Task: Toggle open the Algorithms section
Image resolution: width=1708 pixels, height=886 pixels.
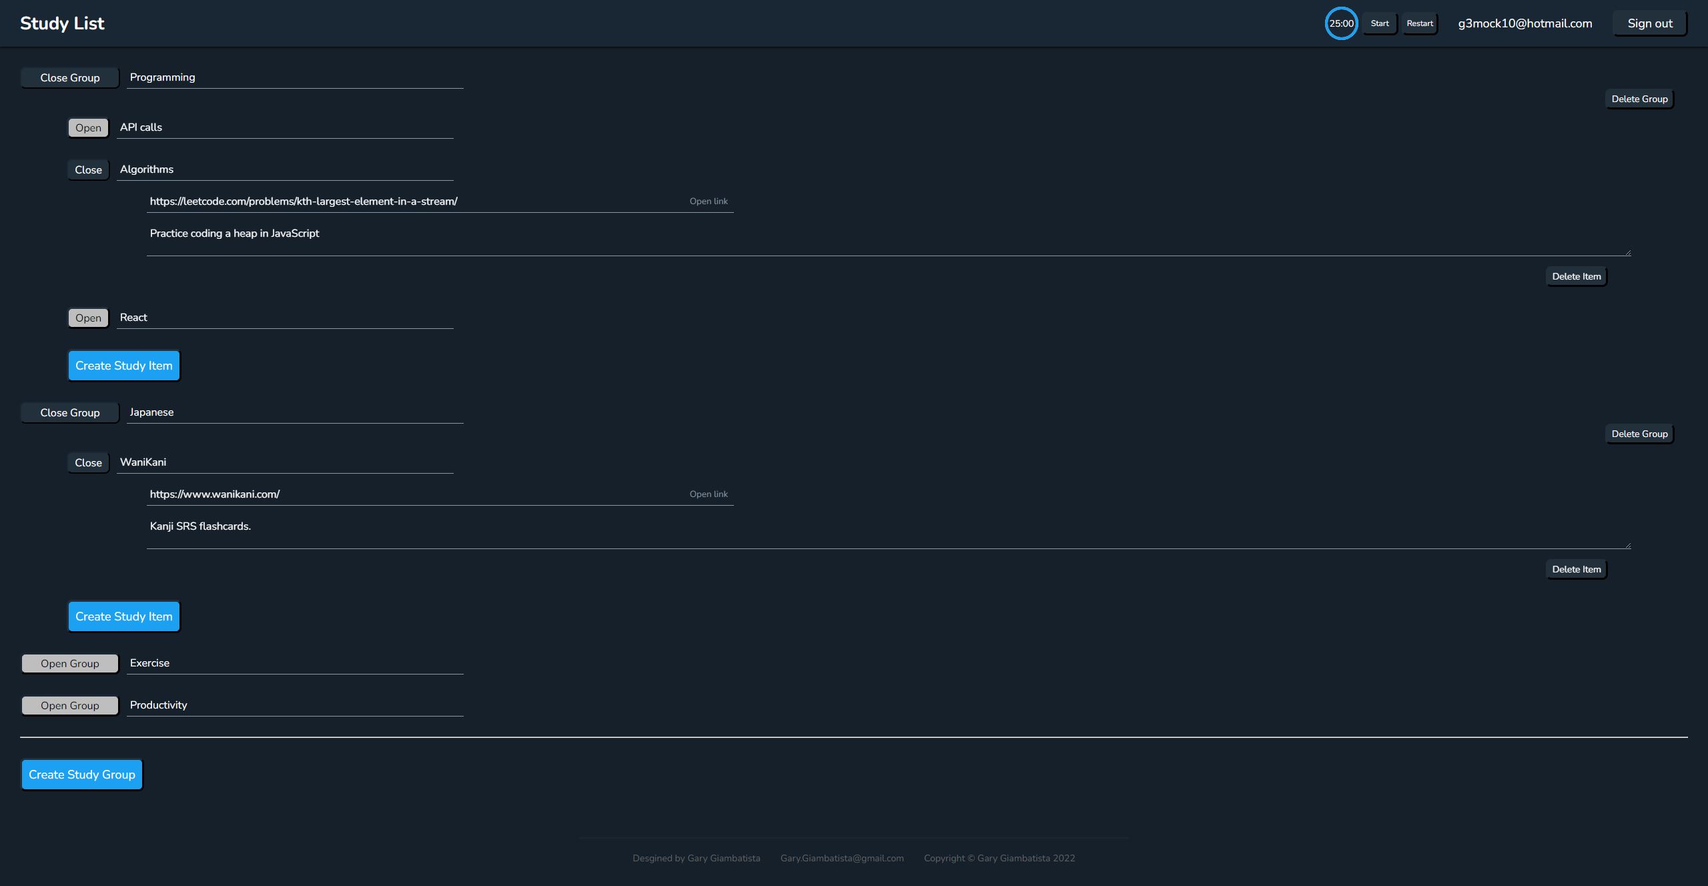Action: tap(88, 169)
